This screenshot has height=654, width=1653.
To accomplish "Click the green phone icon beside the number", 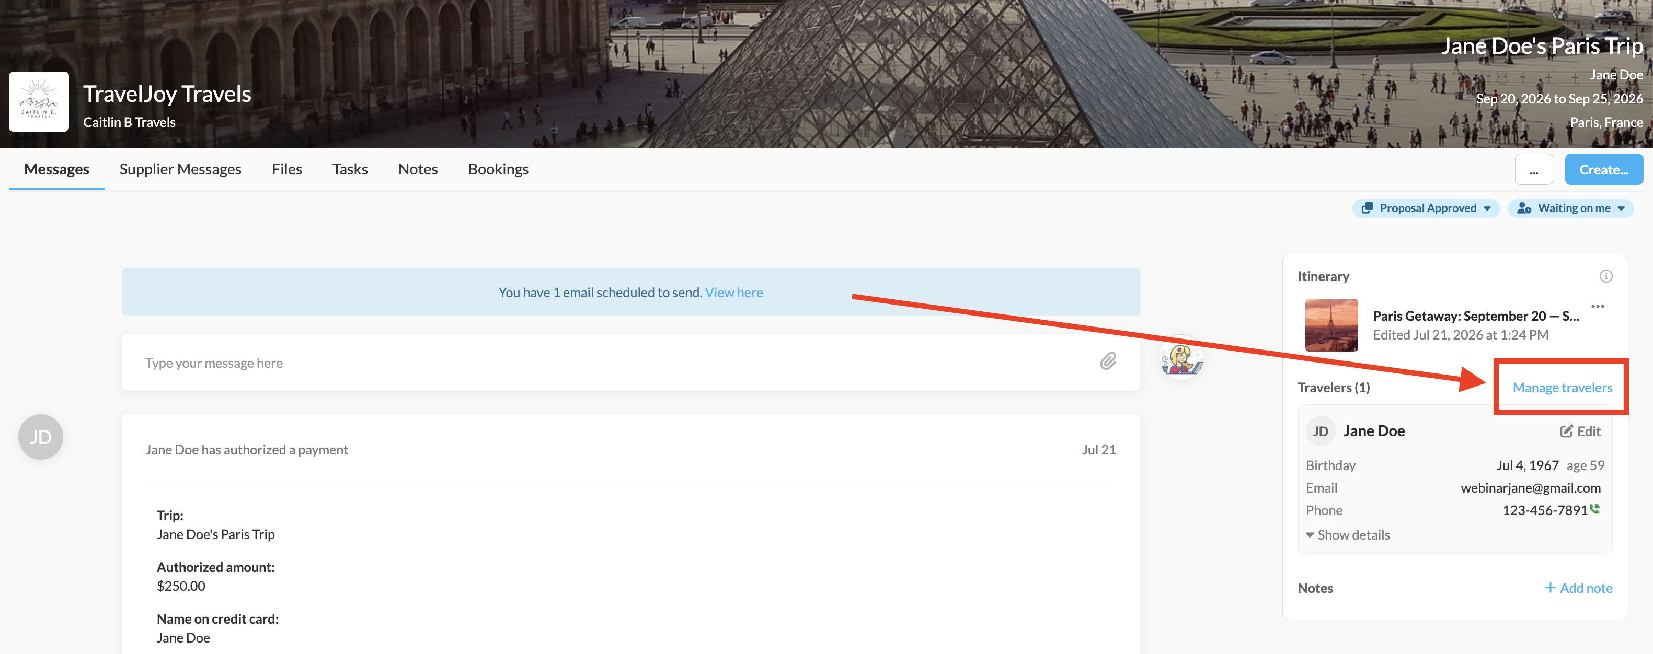I will coord(1594,509).
